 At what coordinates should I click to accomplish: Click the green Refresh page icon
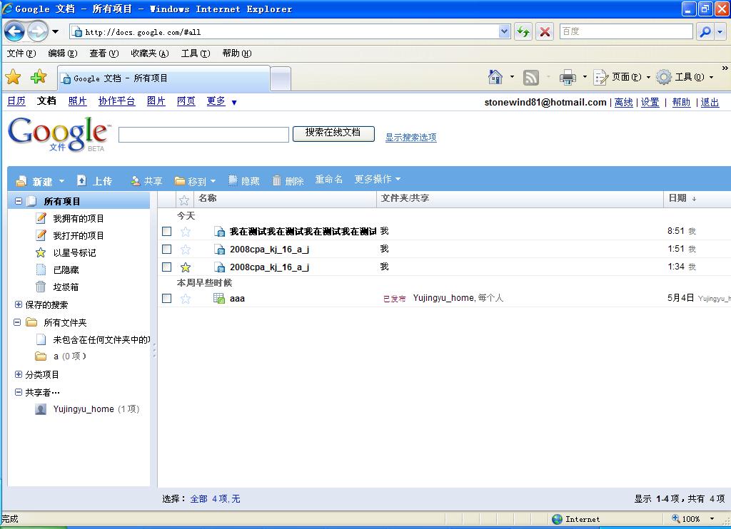click(523, 31)
